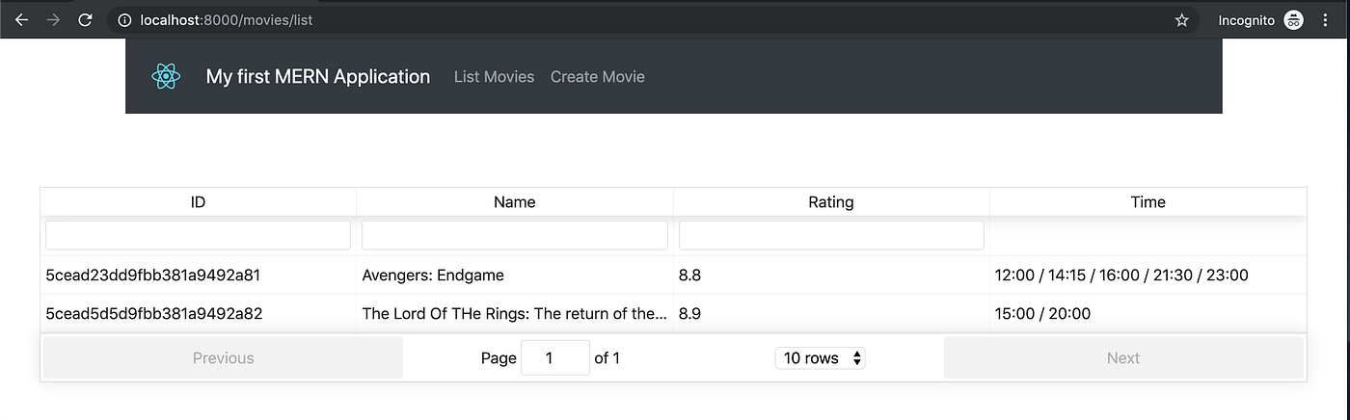
Task: Select the Avengers: Endgame row
Action: coord(673,276)
